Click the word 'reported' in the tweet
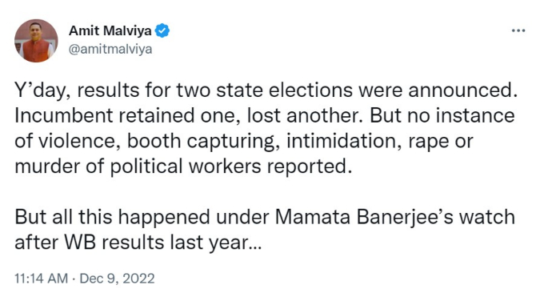Viewport: 540px width, 293px height. 309,167
